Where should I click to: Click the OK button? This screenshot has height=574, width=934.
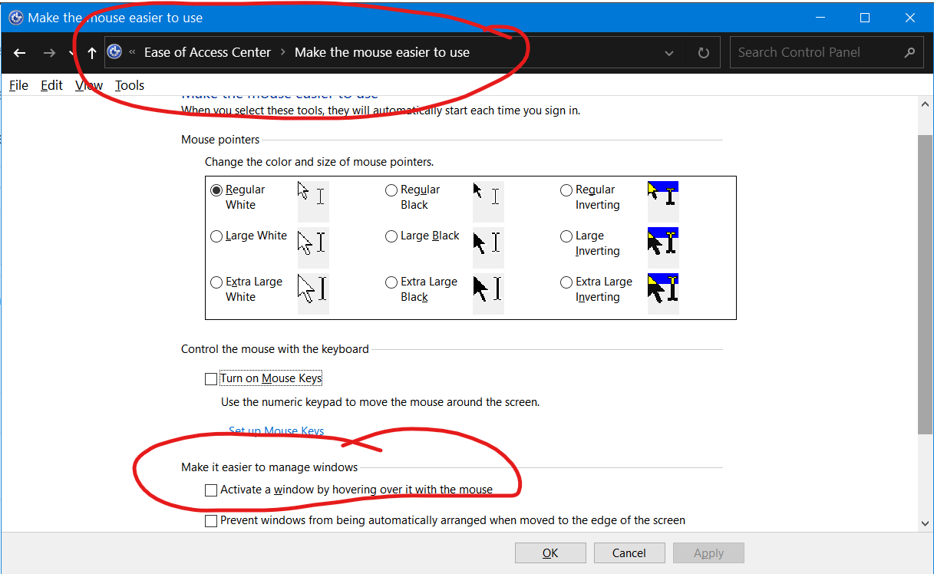[x=550, y=553]
